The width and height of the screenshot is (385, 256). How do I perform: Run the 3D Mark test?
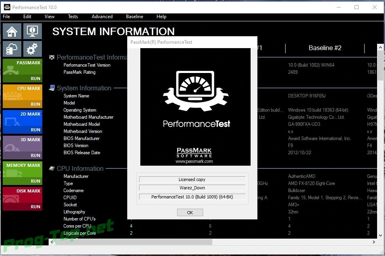tap(35, 155)
